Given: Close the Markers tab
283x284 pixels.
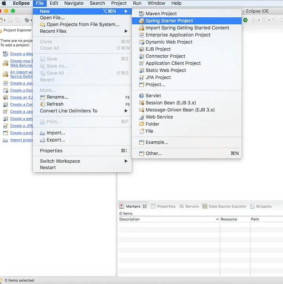Looking at the screenshot, I should 145,206.
